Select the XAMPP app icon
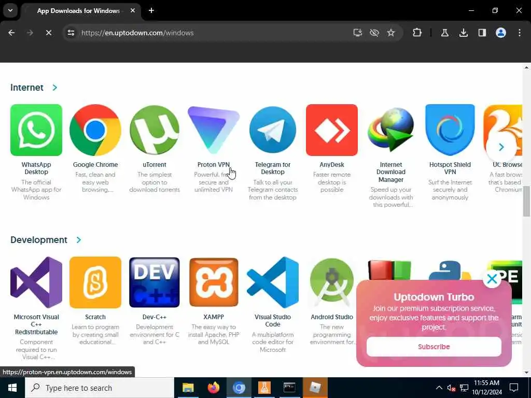Image resolution: width=531 pixels, height=398 pixels. click(213, 282)
